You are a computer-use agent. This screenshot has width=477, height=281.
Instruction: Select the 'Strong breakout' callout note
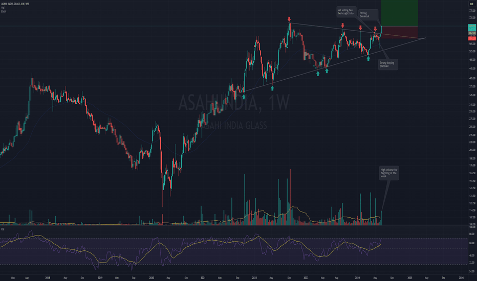(x=368, y=15)
